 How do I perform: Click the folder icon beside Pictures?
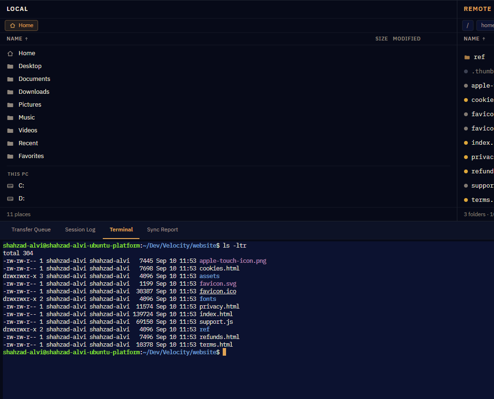[x=10, y=105]
